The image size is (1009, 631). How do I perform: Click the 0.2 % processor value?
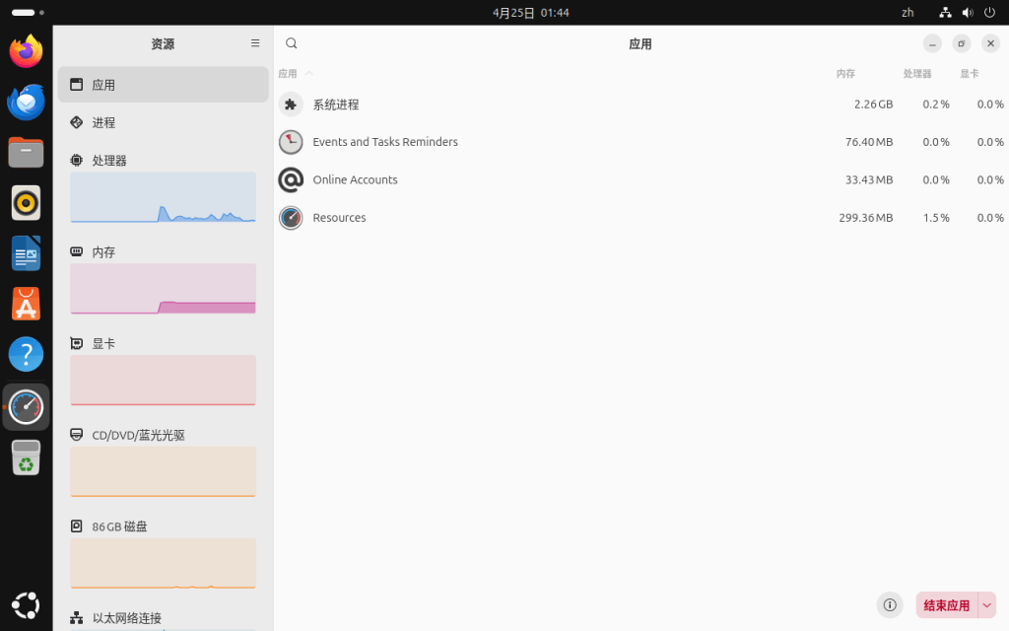point(936,105)
